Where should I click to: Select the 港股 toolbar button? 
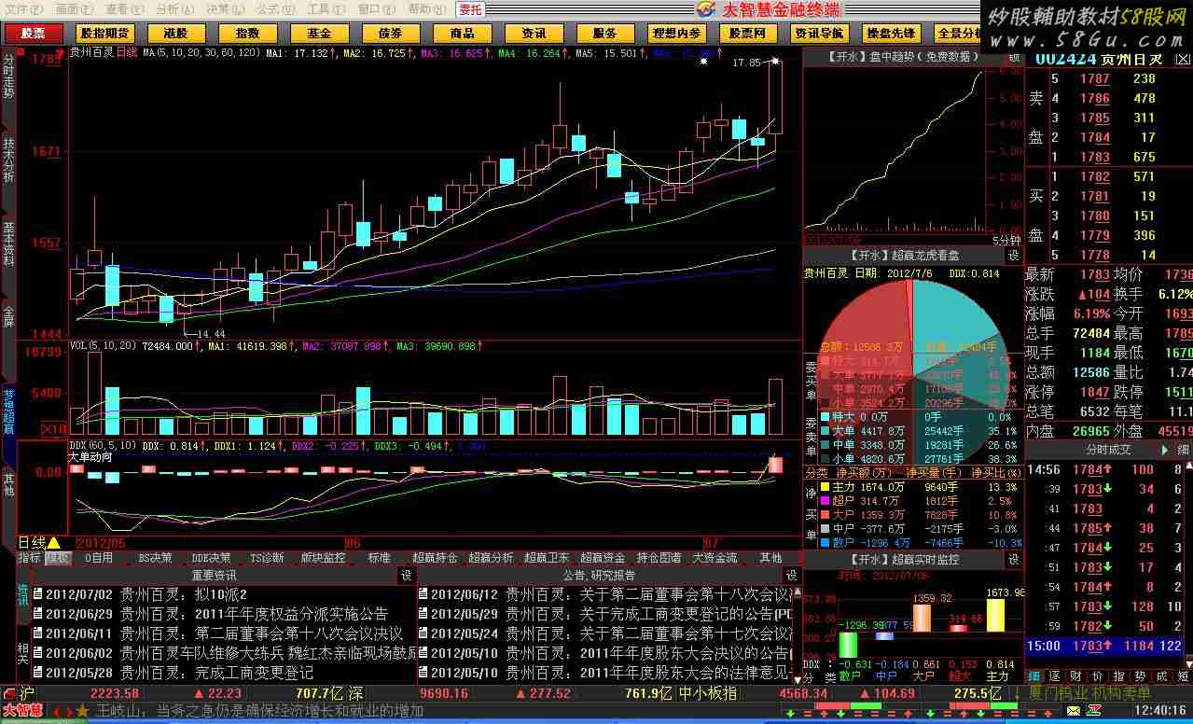point(175,34)
